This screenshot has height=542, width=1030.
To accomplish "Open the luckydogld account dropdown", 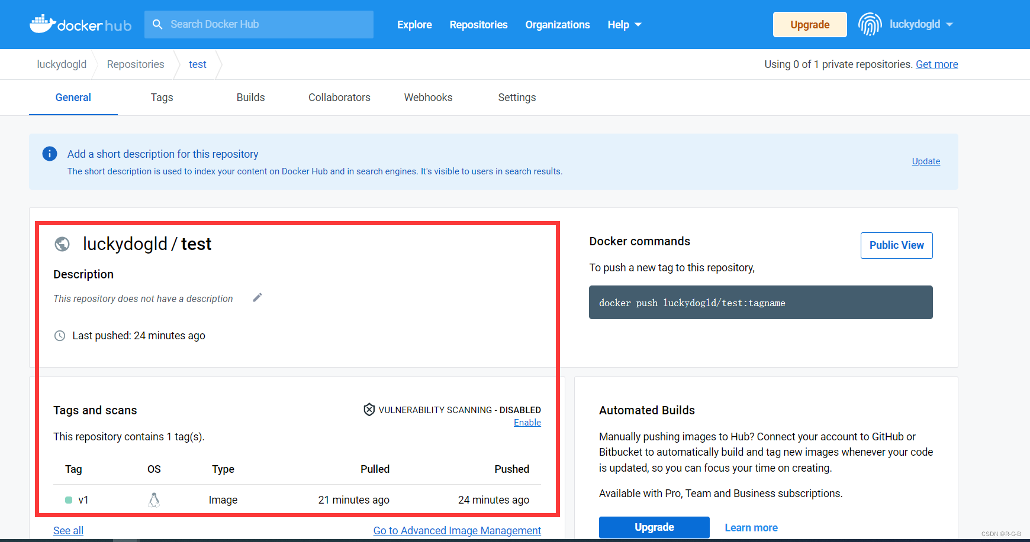I will pos(921,24).
